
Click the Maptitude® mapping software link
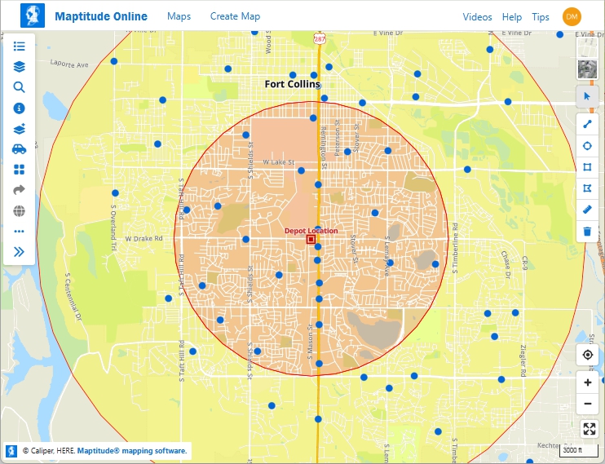pyautogui.click(x=132, y=450)
